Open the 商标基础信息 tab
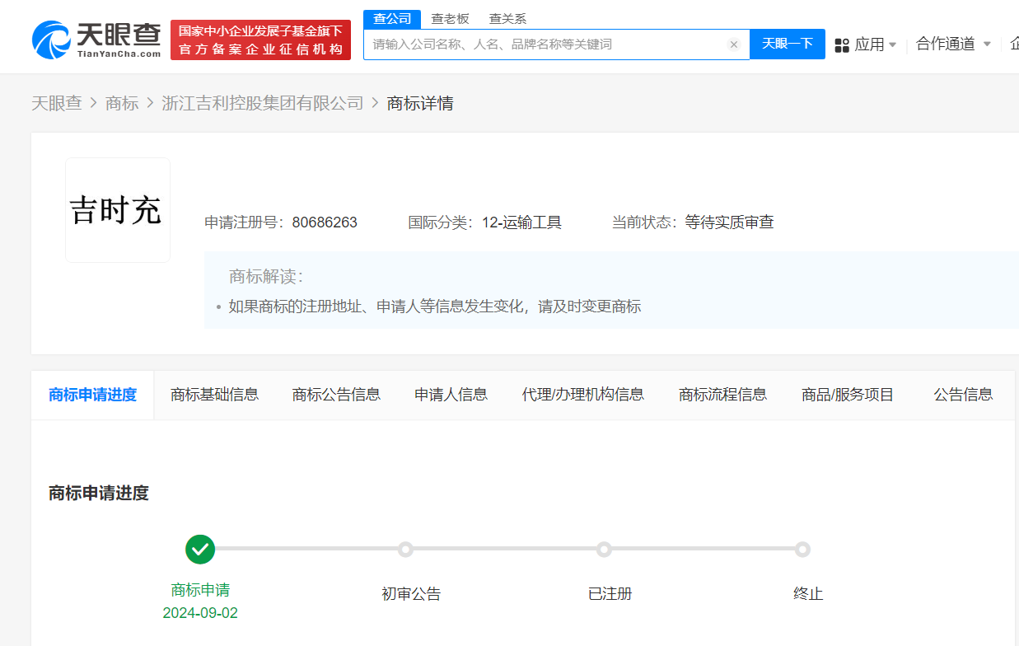Screen dimensions: 1019x646 pyautogui.click(x=214, y=395)
